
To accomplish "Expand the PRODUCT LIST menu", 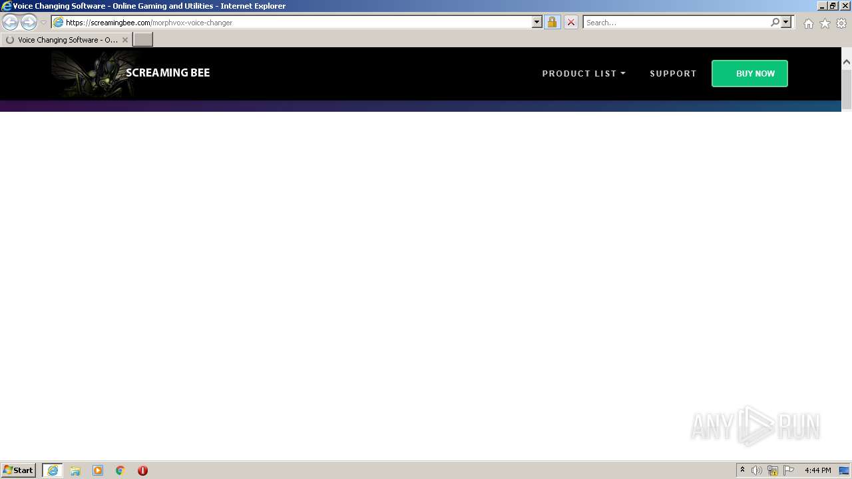I will [584, 74].
